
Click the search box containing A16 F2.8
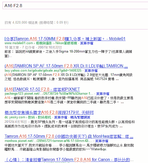pyautogui.click(x=75, y=6)
